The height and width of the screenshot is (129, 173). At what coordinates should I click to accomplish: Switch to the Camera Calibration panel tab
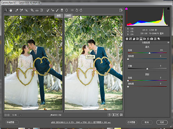pyautogui.click(x=152, y=39)
